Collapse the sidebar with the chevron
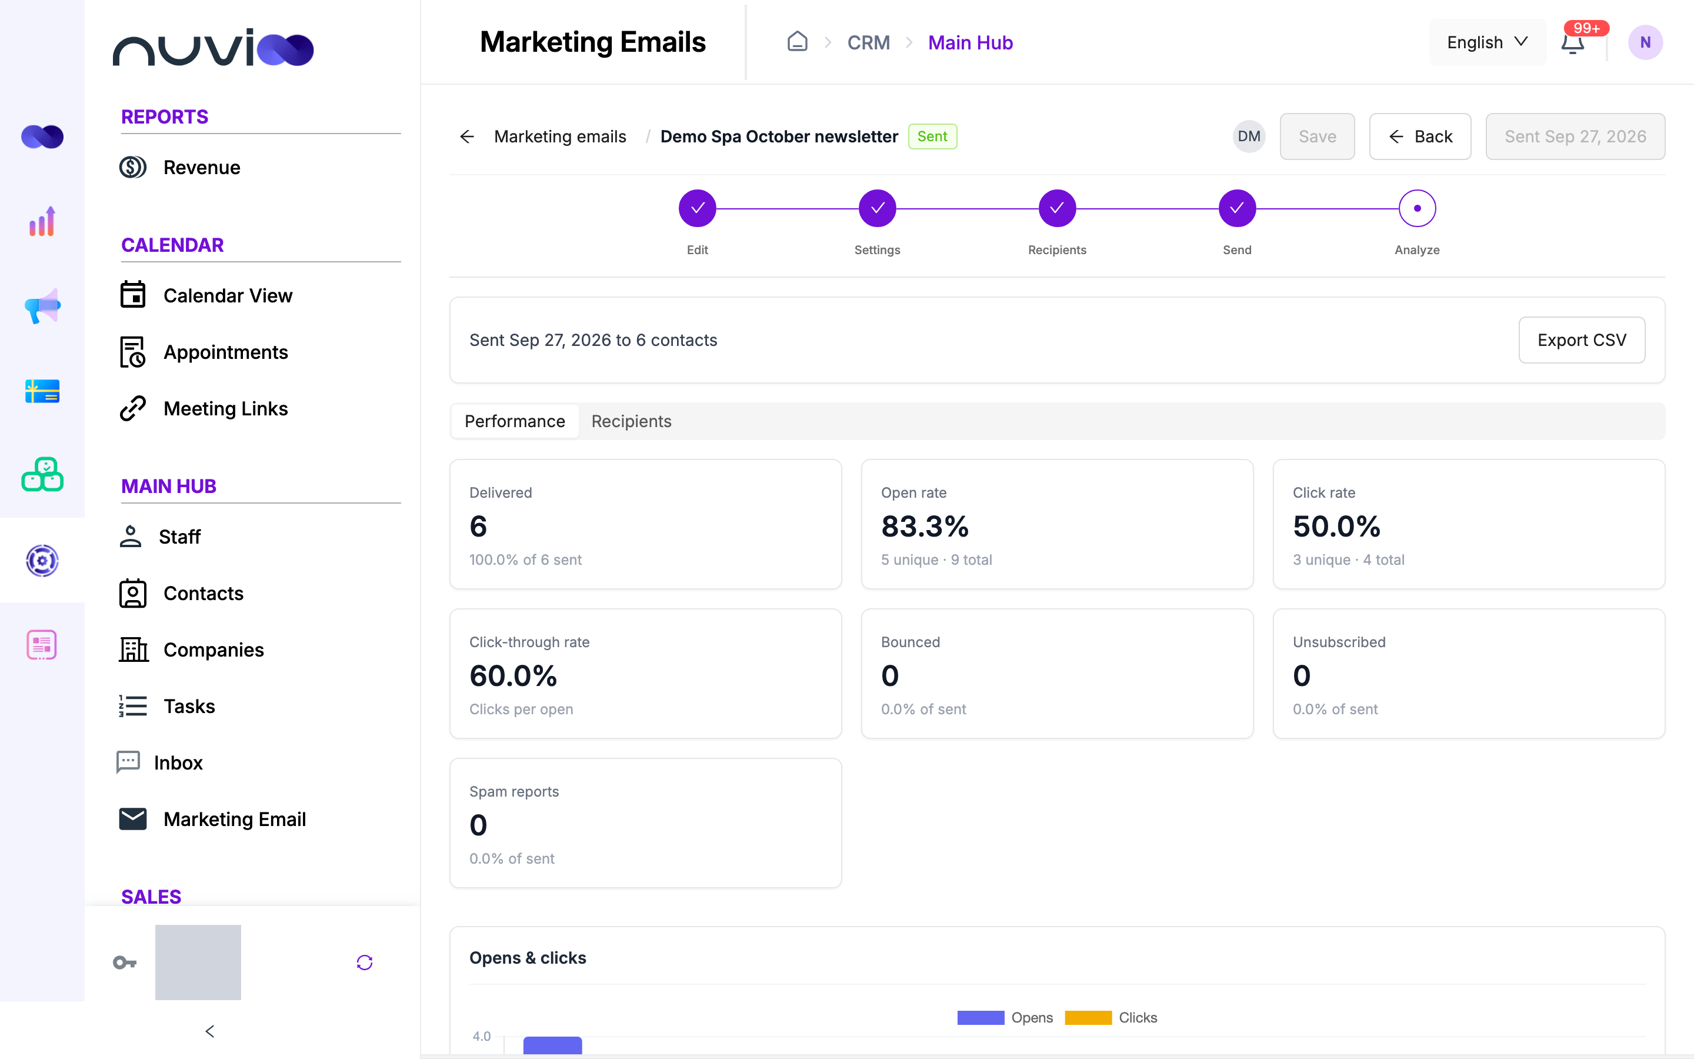Image resolution: width=1694 pixels, height=1059 pixels. pos(209,1031)
